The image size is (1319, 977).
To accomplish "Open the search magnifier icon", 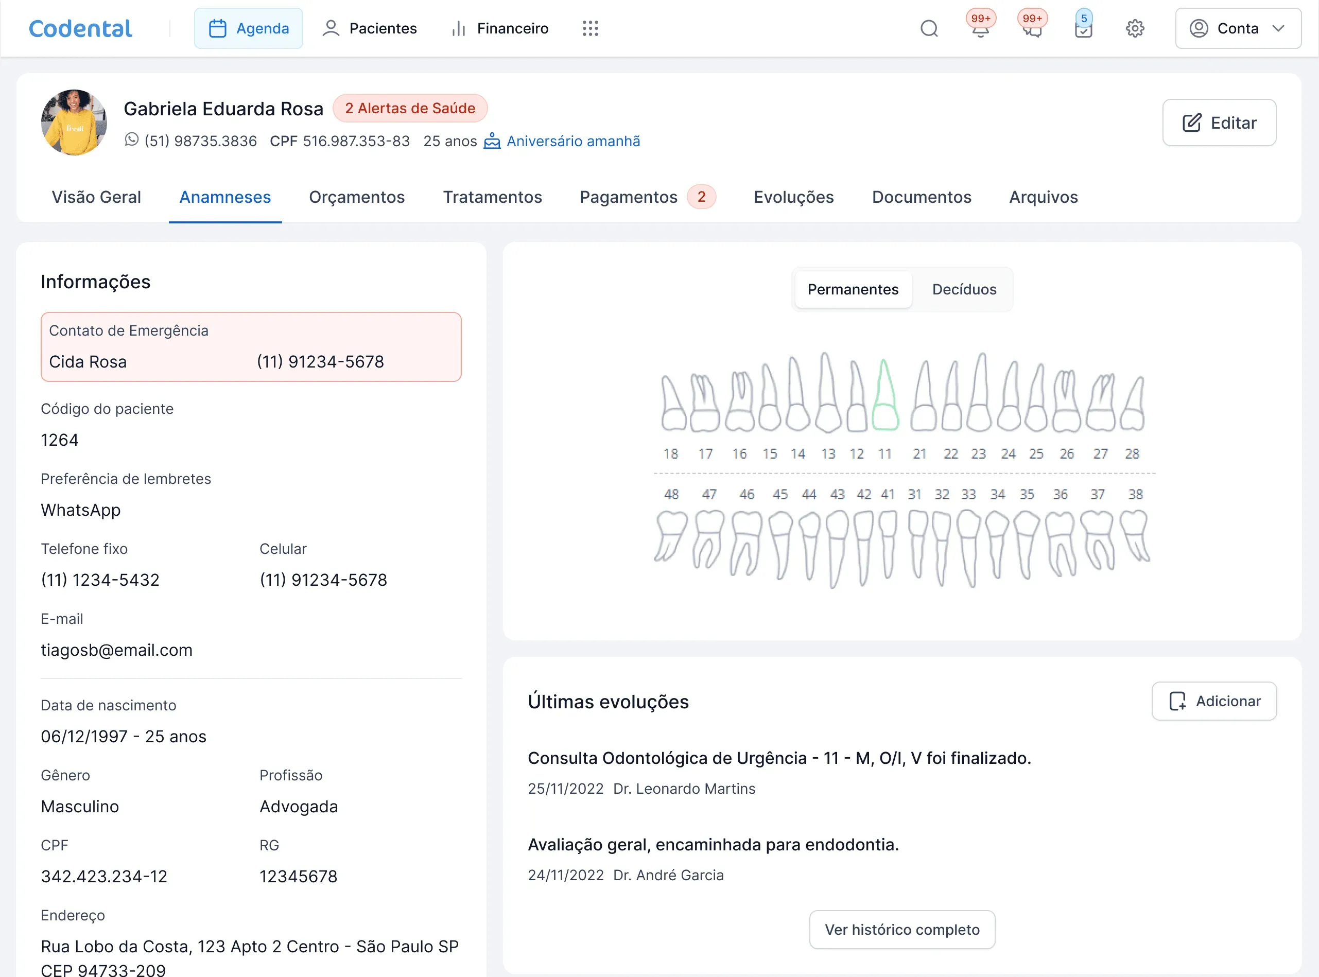I will [929, 28].
